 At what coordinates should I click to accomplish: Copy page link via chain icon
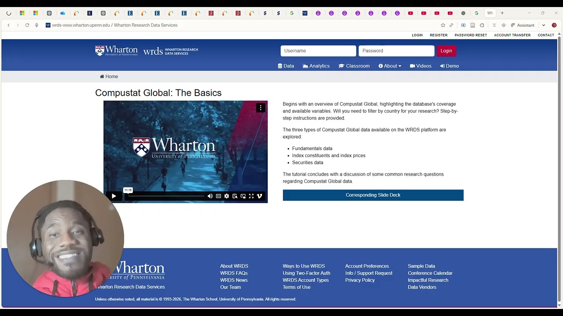pyautogui.click(x=451, y=25)
